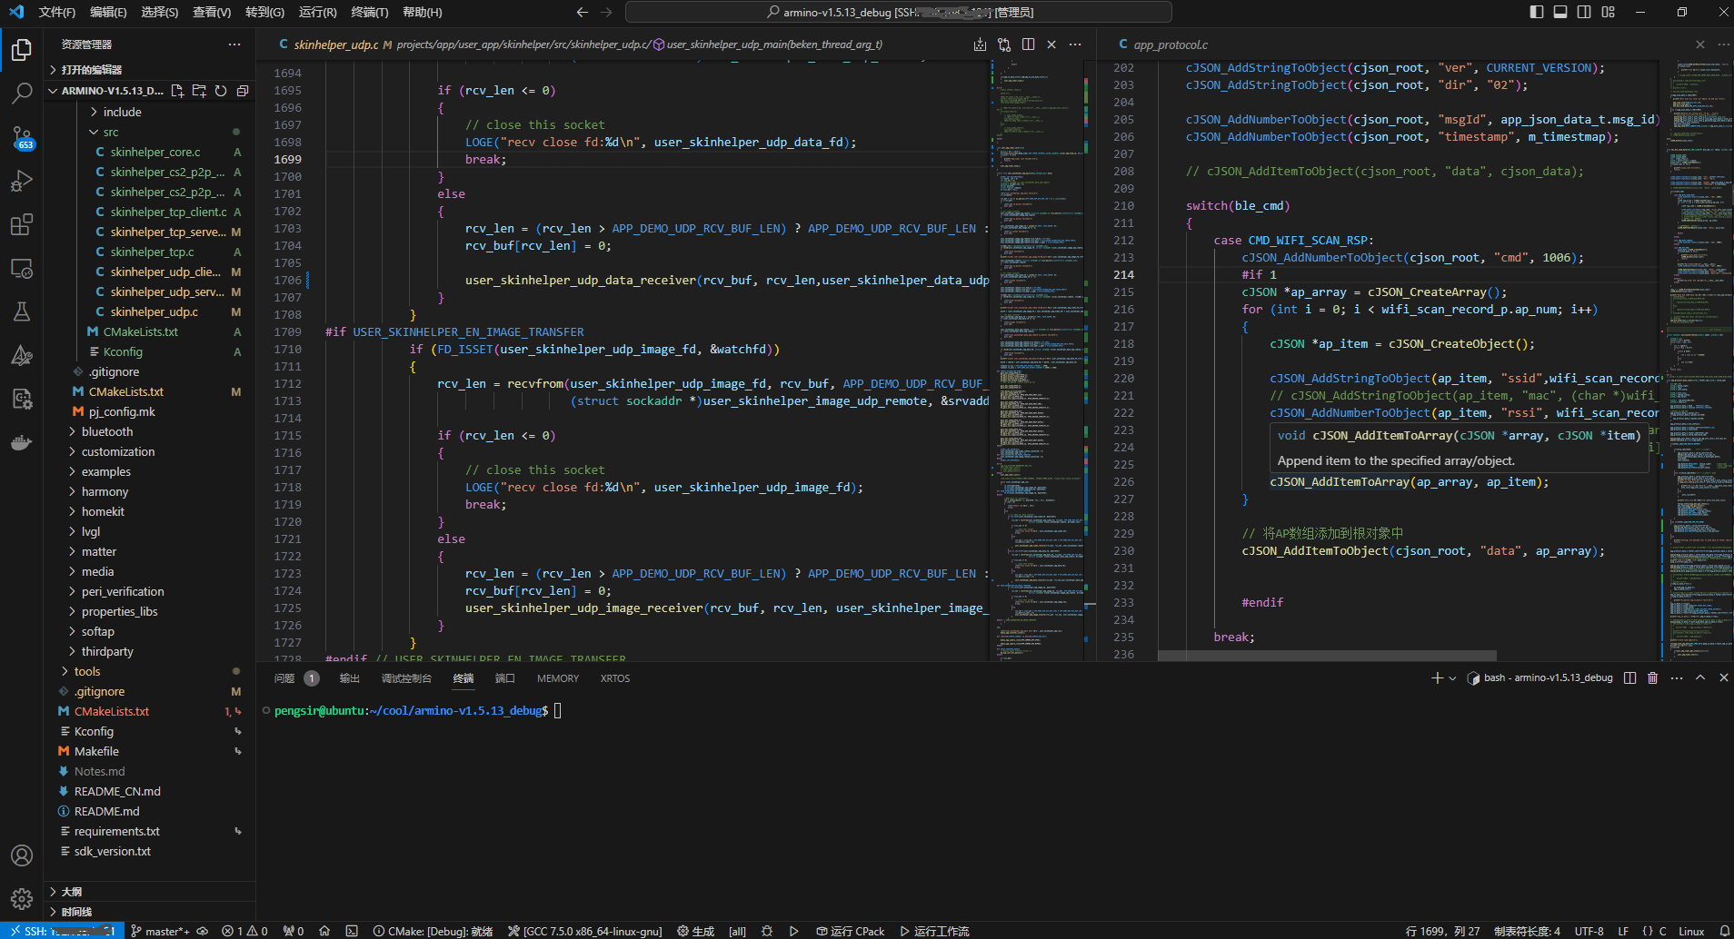Open Makefile in file tree
The height and width of the screenshot is (939, 1734).
click(96, 751)
